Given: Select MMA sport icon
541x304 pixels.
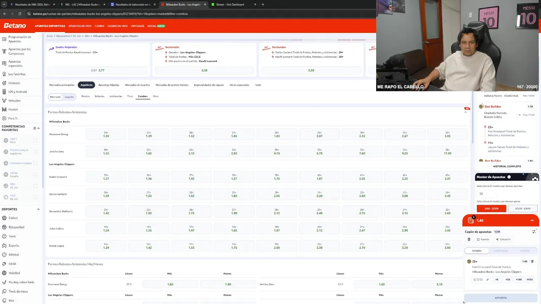Looking at the screenshot, I should [4, 264].
